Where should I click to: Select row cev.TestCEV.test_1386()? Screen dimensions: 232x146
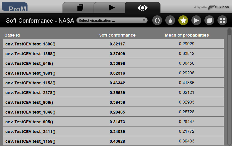(x=31, y=44)
